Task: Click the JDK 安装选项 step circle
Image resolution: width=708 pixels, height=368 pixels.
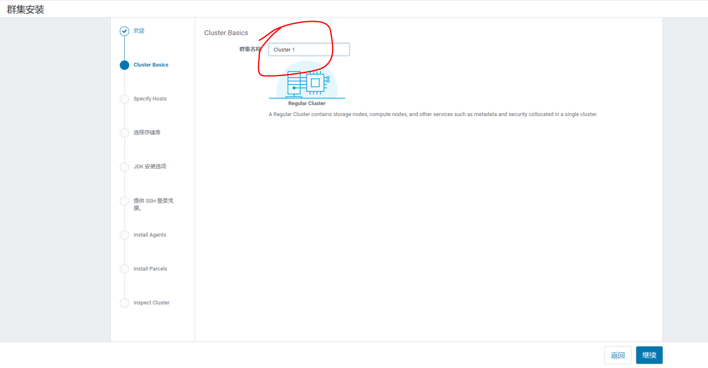Action: [124, 167]
